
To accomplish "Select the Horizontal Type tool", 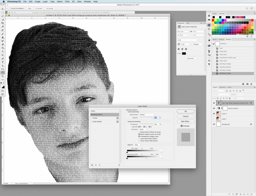I will pyautogui.click(x=3, y=62).
